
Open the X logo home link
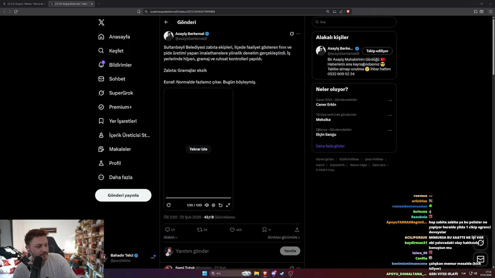(x=101, y=22)
